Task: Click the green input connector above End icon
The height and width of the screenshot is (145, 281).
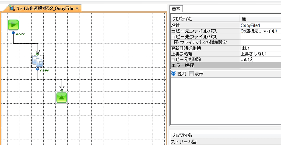Action: pyautogui.click(x=62, y=90)
